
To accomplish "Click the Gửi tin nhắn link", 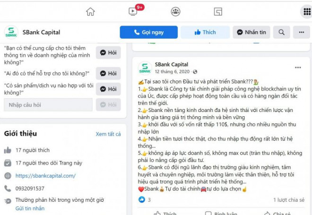I will pyautogui.click(x=30, y=208).
